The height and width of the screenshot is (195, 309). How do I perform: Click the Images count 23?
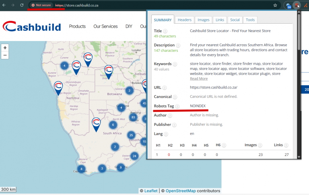[261, 155]
